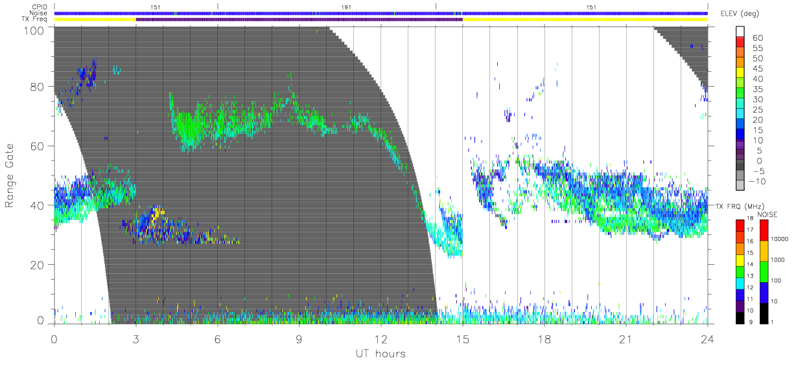
Task: Click the blue ELEV colorbar segment 15–20
Action: [x=740, y=125]
